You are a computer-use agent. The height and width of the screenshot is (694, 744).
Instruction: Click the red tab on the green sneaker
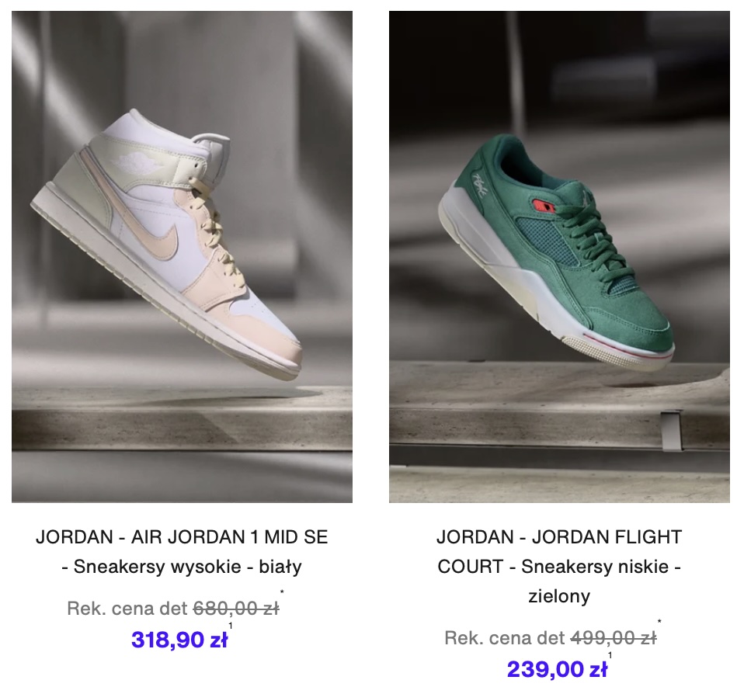click(x=544, y=206)
